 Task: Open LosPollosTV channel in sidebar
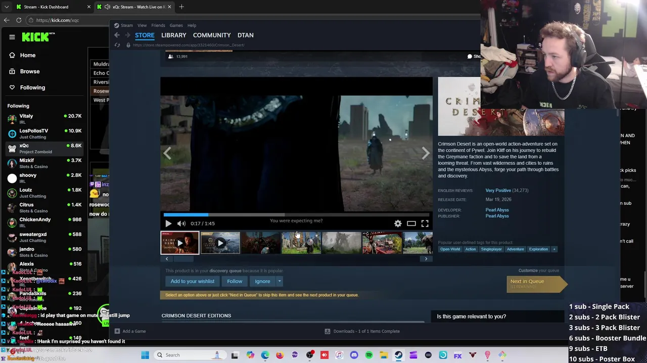click(44, 134)
